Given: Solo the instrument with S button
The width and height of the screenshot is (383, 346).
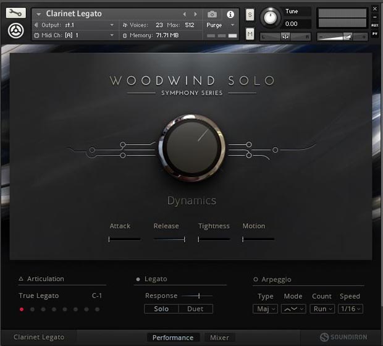Looking at the screenshot, I should [x=250, y=14].
